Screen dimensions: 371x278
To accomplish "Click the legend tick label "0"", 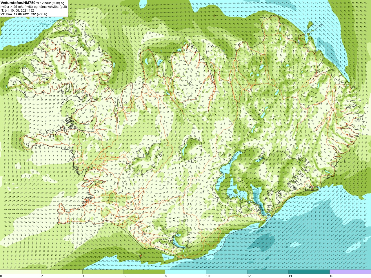I will coord(1,276).
